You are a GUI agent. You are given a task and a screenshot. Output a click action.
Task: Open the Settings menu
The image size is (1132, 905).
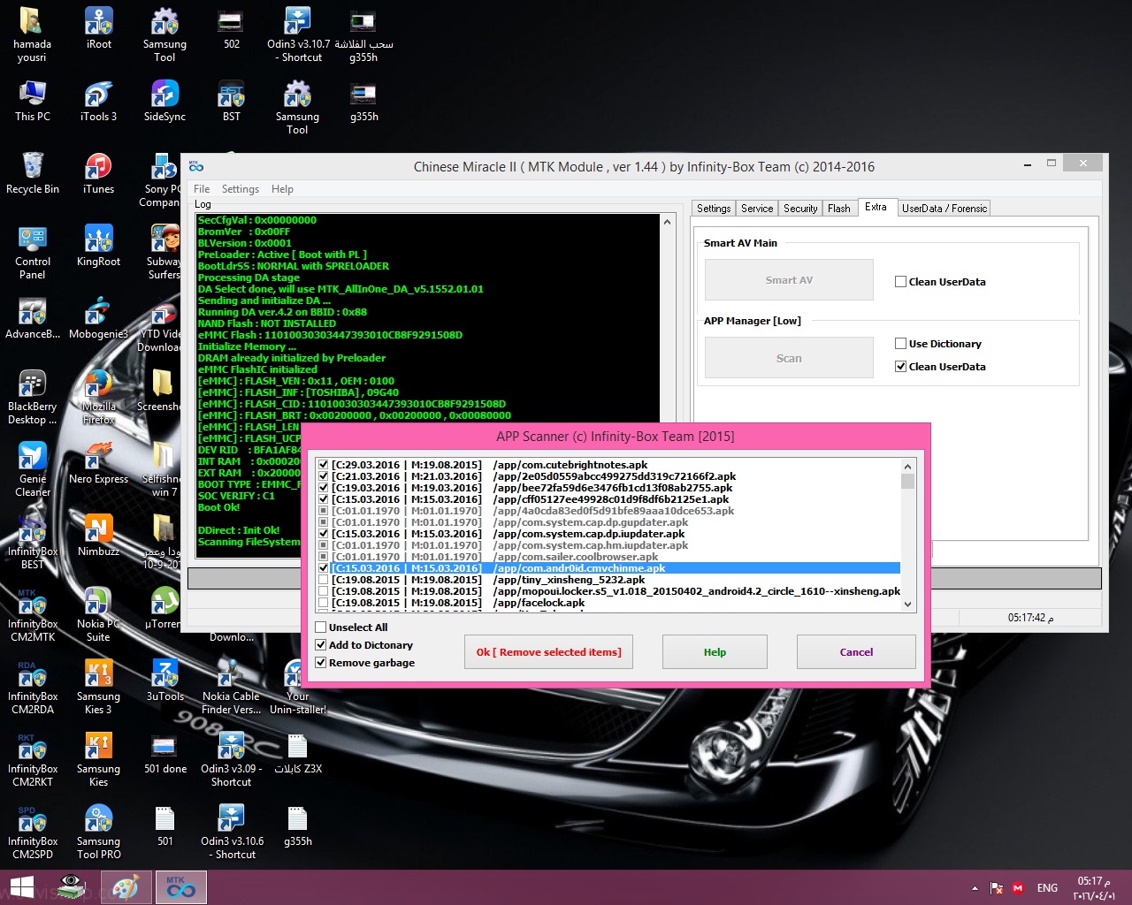241,189
